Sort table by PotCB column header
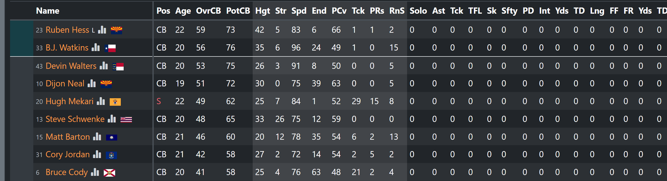The image size is (667, 181). 238,11
